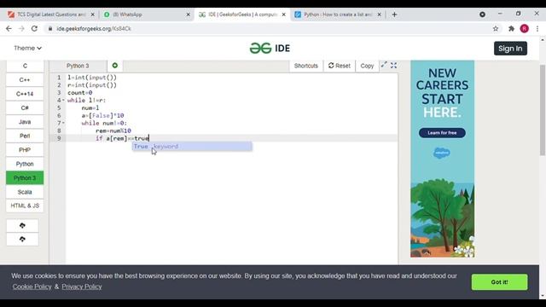The height and width of the screenshot is (307, 546).
Task: Reload the page with refresh icon
Action: pos(34,28)
